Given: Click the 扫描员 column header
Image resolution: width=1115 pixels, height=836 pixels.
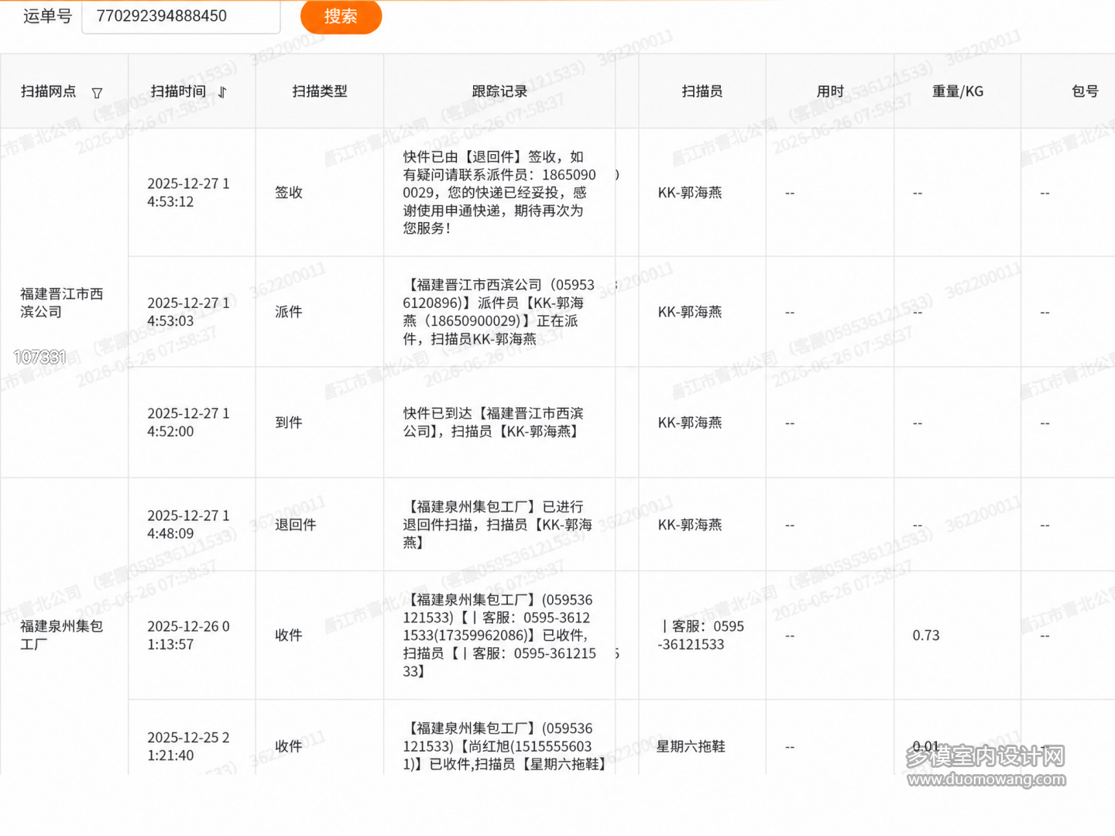Looking at the screenshot, I should pyautogui.click(x=702, y=91).
